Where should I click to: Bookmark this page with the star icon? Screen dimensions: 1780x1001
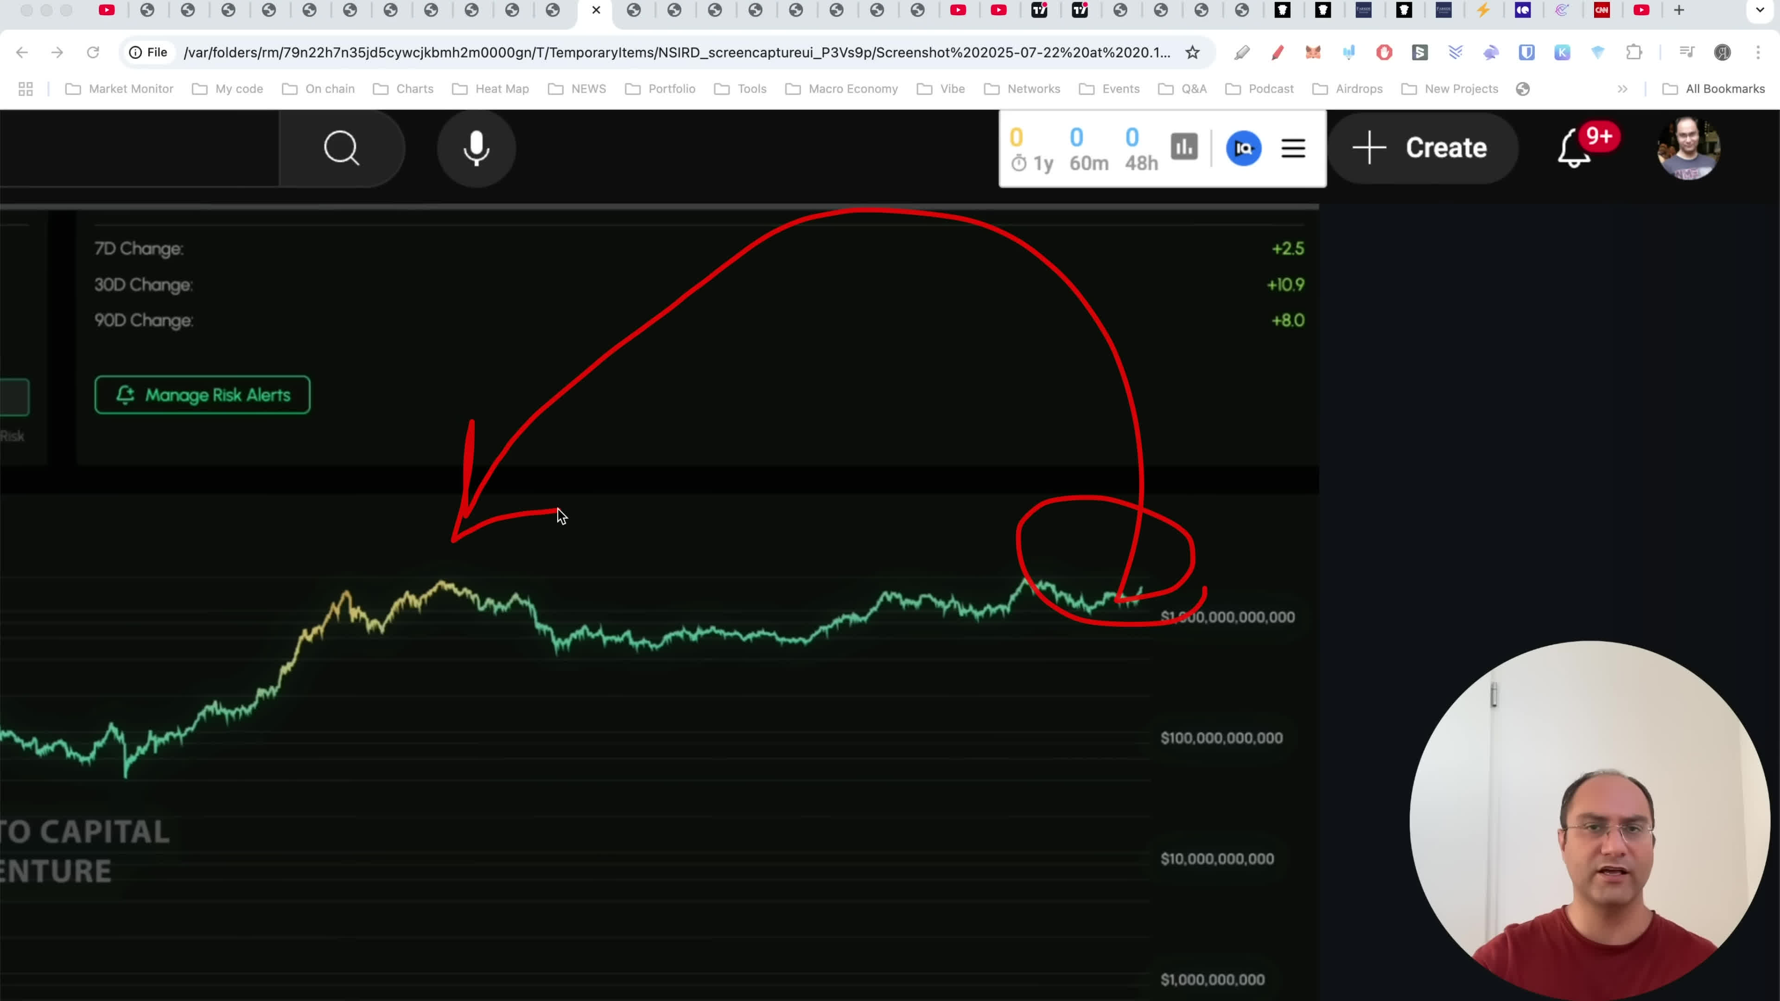pyautogui.click(x=1193, y=52)
